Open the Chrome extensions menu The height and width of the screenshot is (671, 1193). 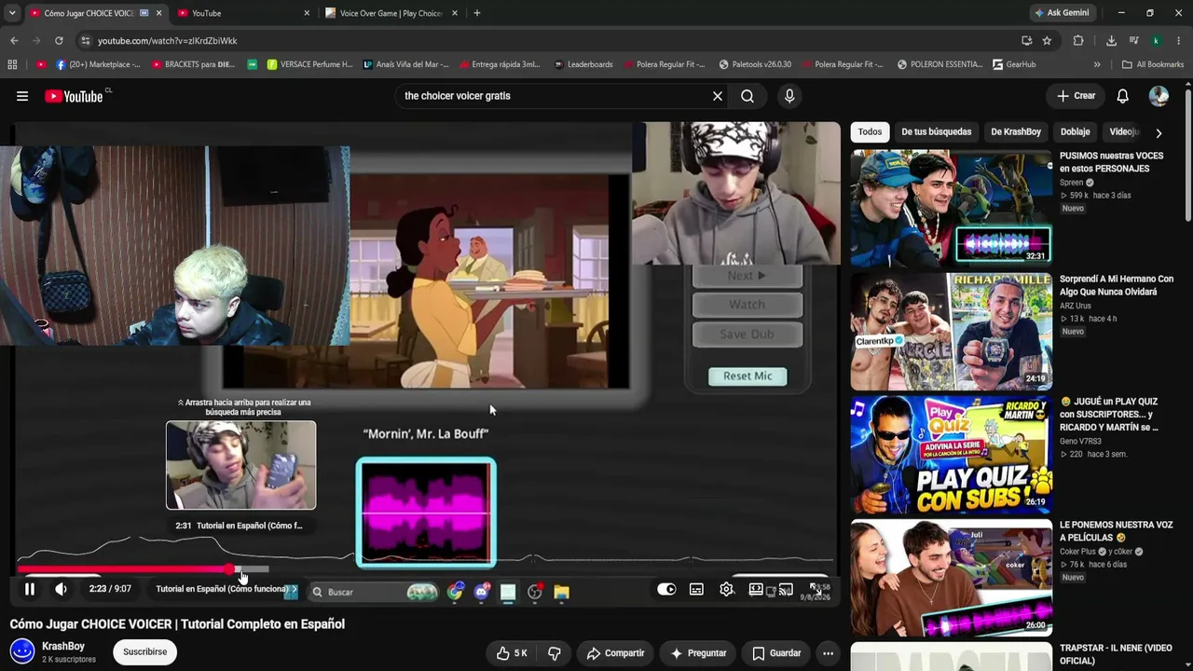(x=1078, y=41)
